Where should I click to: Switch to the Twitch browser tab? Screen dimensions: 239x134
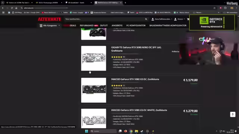point(78,3)
